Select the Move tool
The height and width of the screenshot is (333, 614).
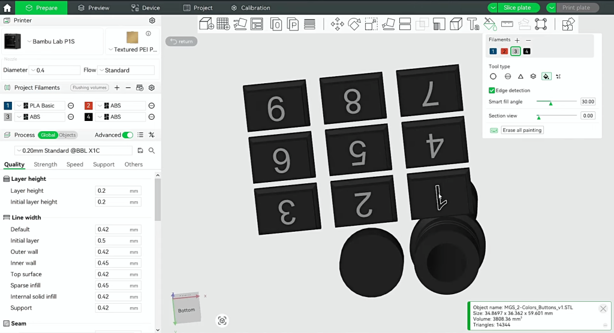click(x=337, y=25)
